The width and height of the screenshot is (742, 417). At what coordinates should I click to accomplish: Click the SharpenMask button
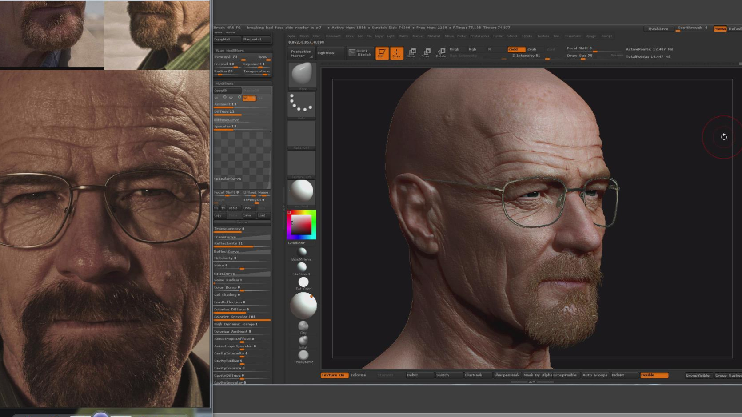pyautogui.click(x=507, y=375)
